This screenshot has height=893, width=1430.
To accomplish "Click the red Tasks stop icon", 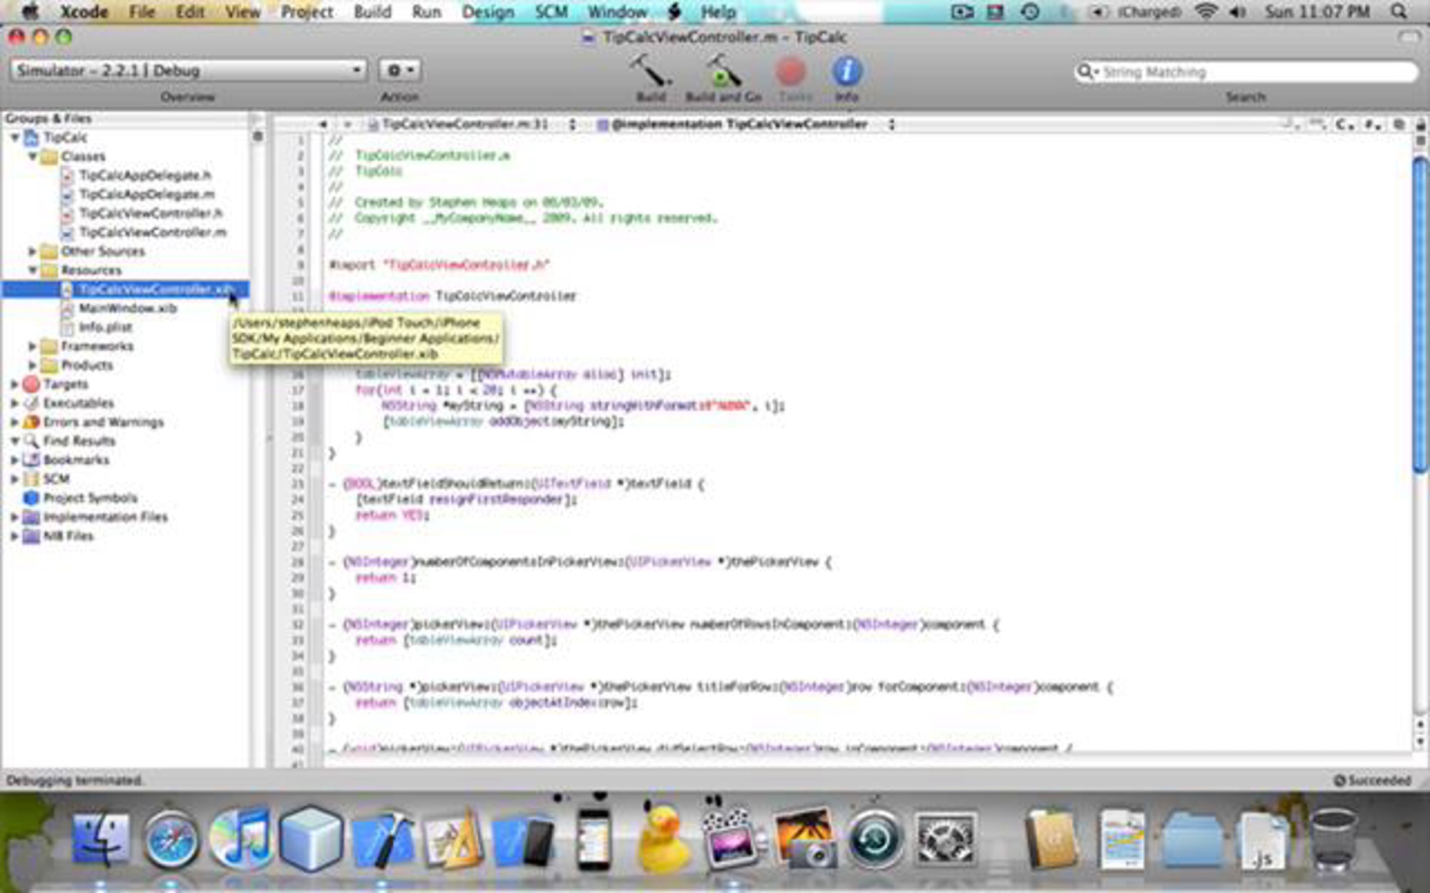I will 791,71.
